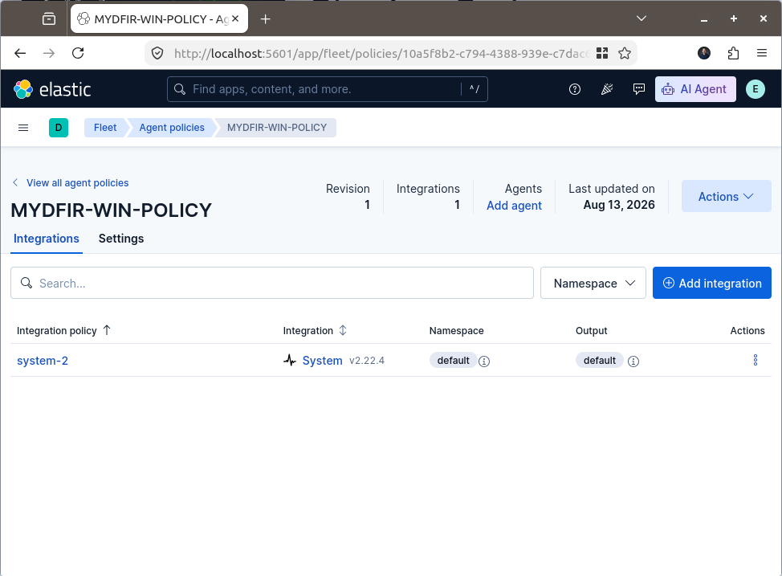Screen dimensions: 782x576
Task: Open the D space selector
Action: (59, 128)
